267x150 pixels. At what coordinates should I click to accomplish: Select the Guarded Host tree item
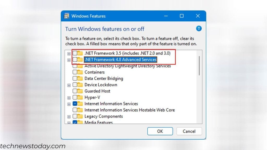coord(97,91)
